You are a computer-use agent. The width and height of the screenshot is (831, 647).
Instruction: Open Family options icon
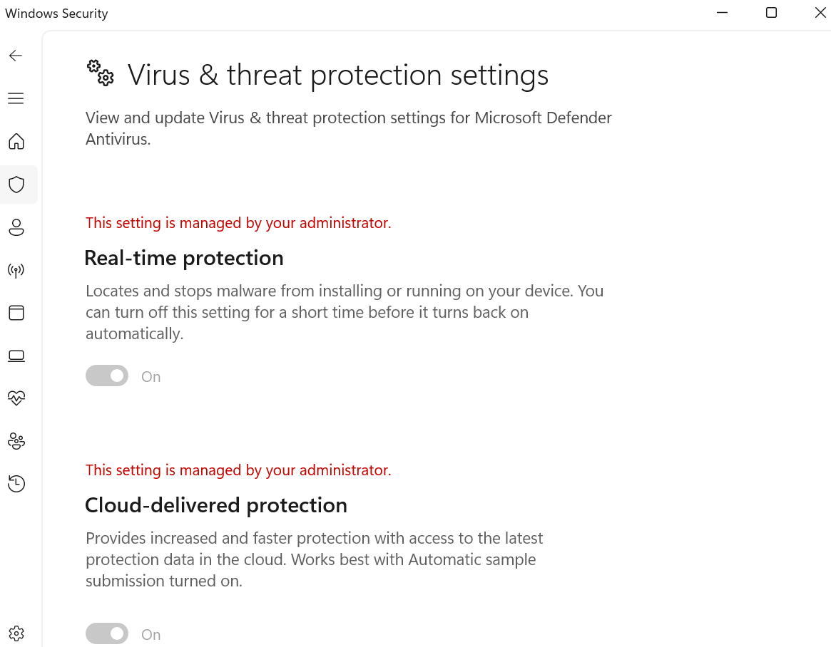point(16,441)
